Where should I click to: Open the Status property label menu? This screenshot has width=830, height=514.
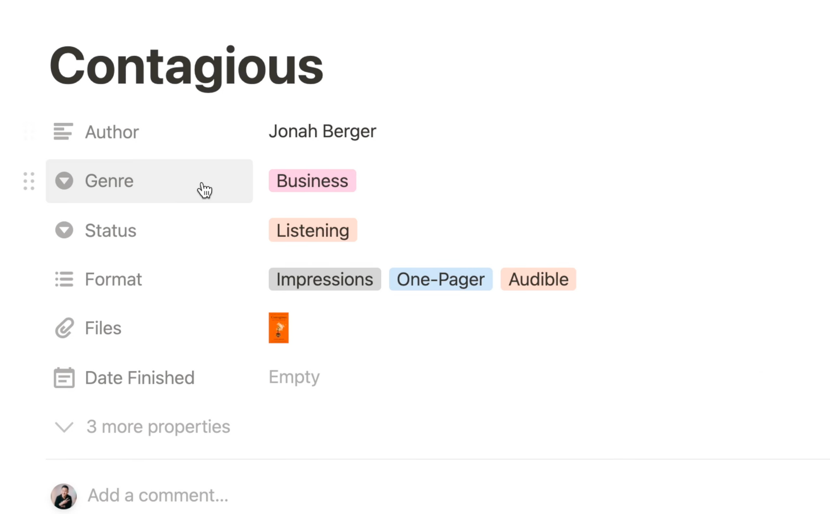(x=149, y=230)
